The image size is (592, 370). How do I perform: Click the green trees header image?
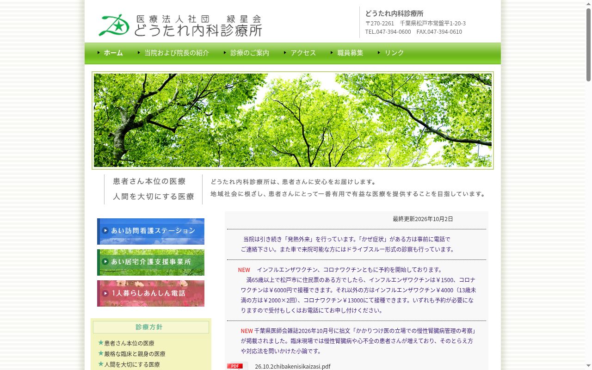point(293,120)
